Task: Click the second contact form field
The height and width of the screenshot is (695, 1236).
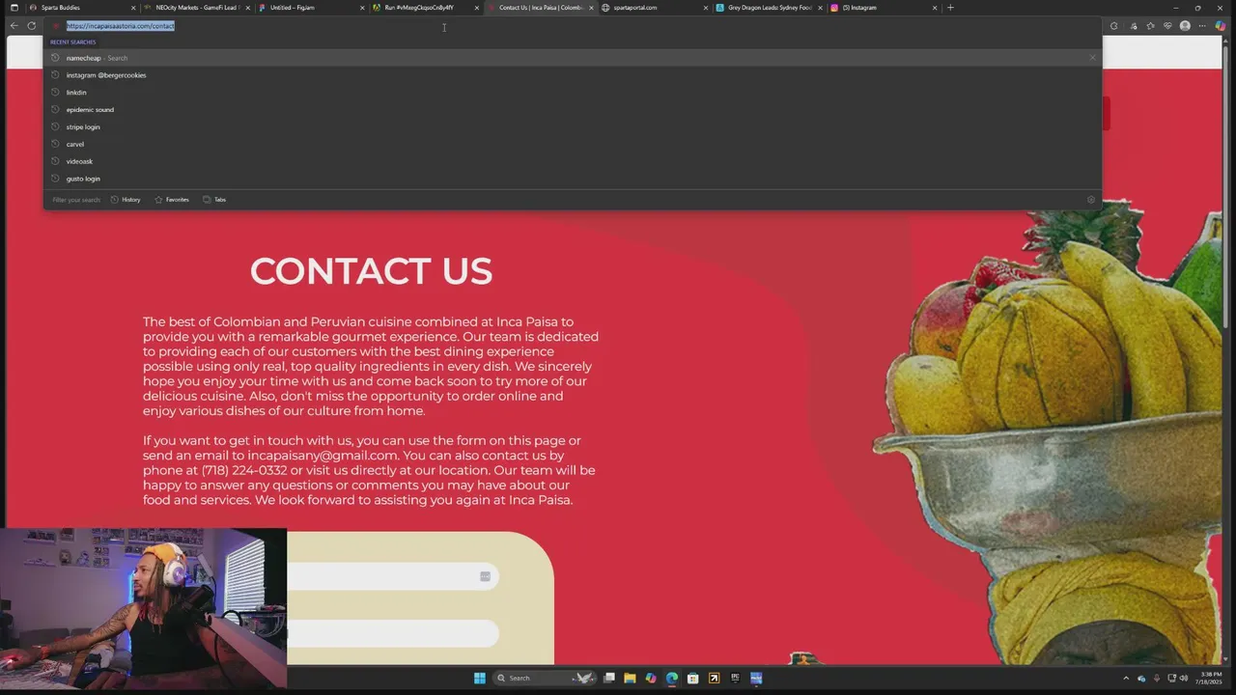Action: 392,633
